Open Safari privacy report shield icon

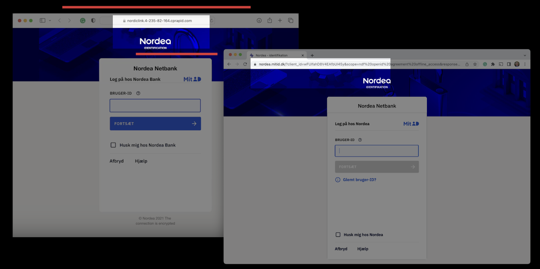pos(93,21)
